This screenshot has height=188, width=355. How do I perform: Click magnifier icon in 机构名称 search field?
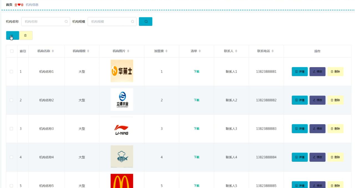pos(66,22)
